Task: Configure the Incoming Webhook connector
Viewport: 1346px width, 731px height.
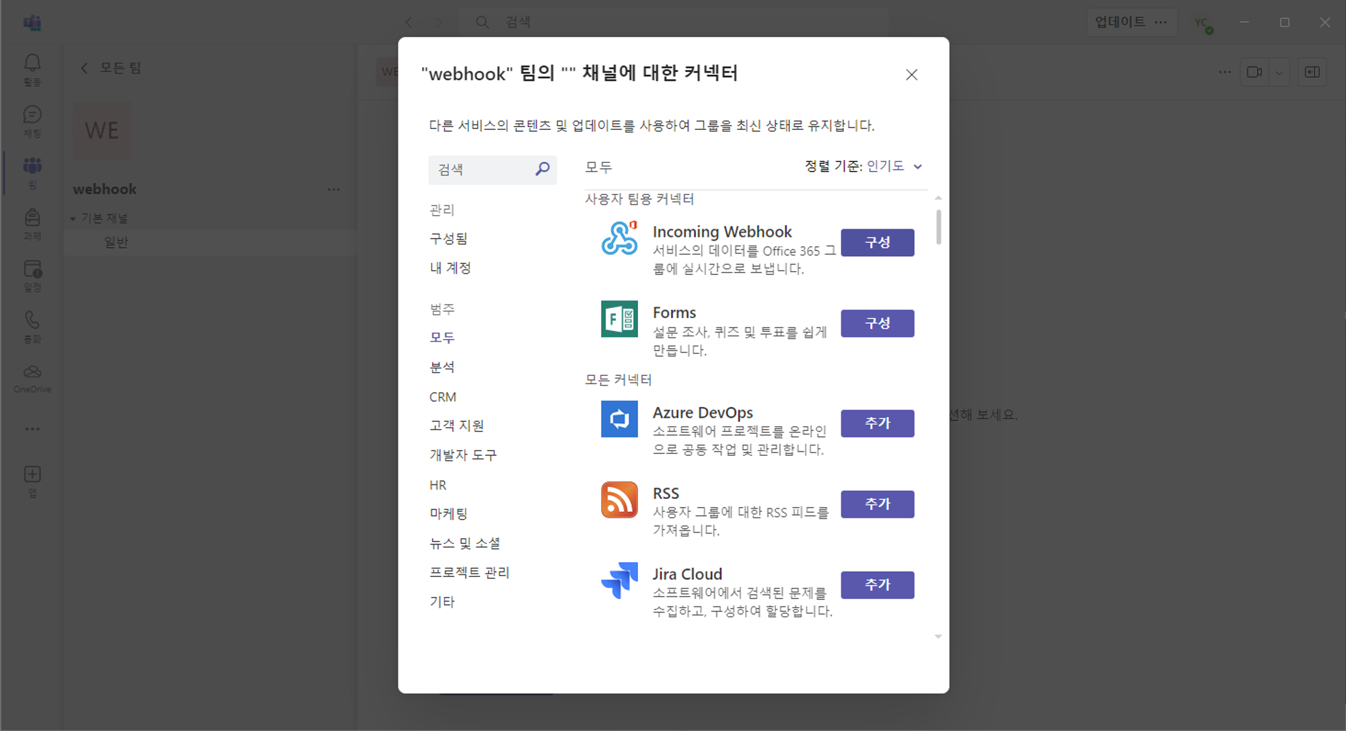Action: coord(877,243)
